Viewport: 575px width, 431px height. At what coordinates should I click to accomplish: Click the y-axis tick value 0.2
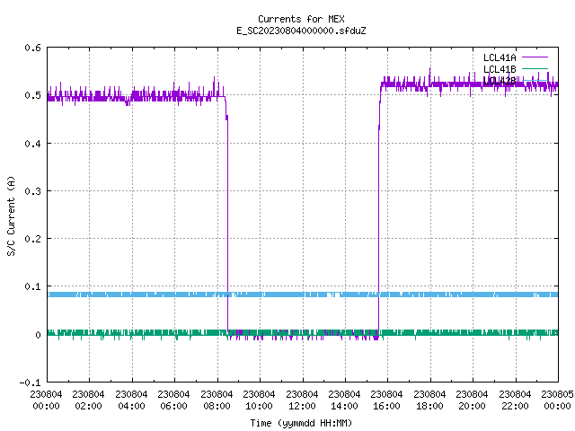click(x=32, y=239)
